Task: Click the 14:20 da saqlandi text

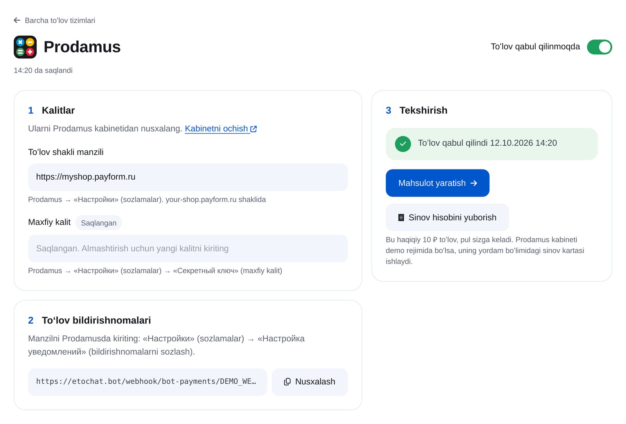Action: tap(43, 70)
